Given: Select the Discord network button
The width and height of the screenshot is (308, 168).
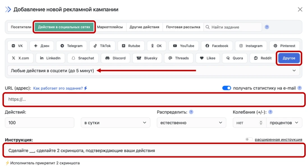Looking at the screenshot, I should pos(115,58).
